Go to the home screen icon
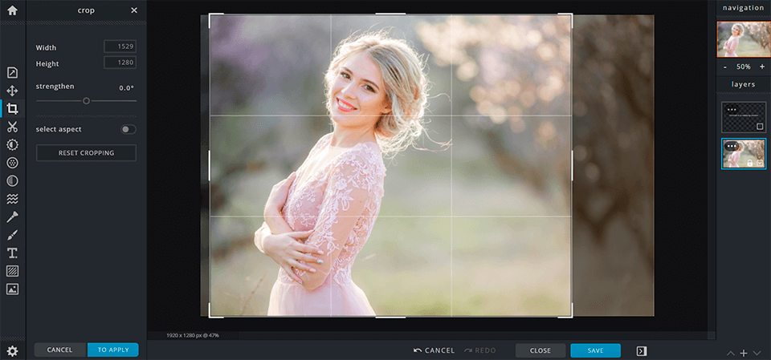The width and height of the screenshot is (771, 360). point(12,10)
